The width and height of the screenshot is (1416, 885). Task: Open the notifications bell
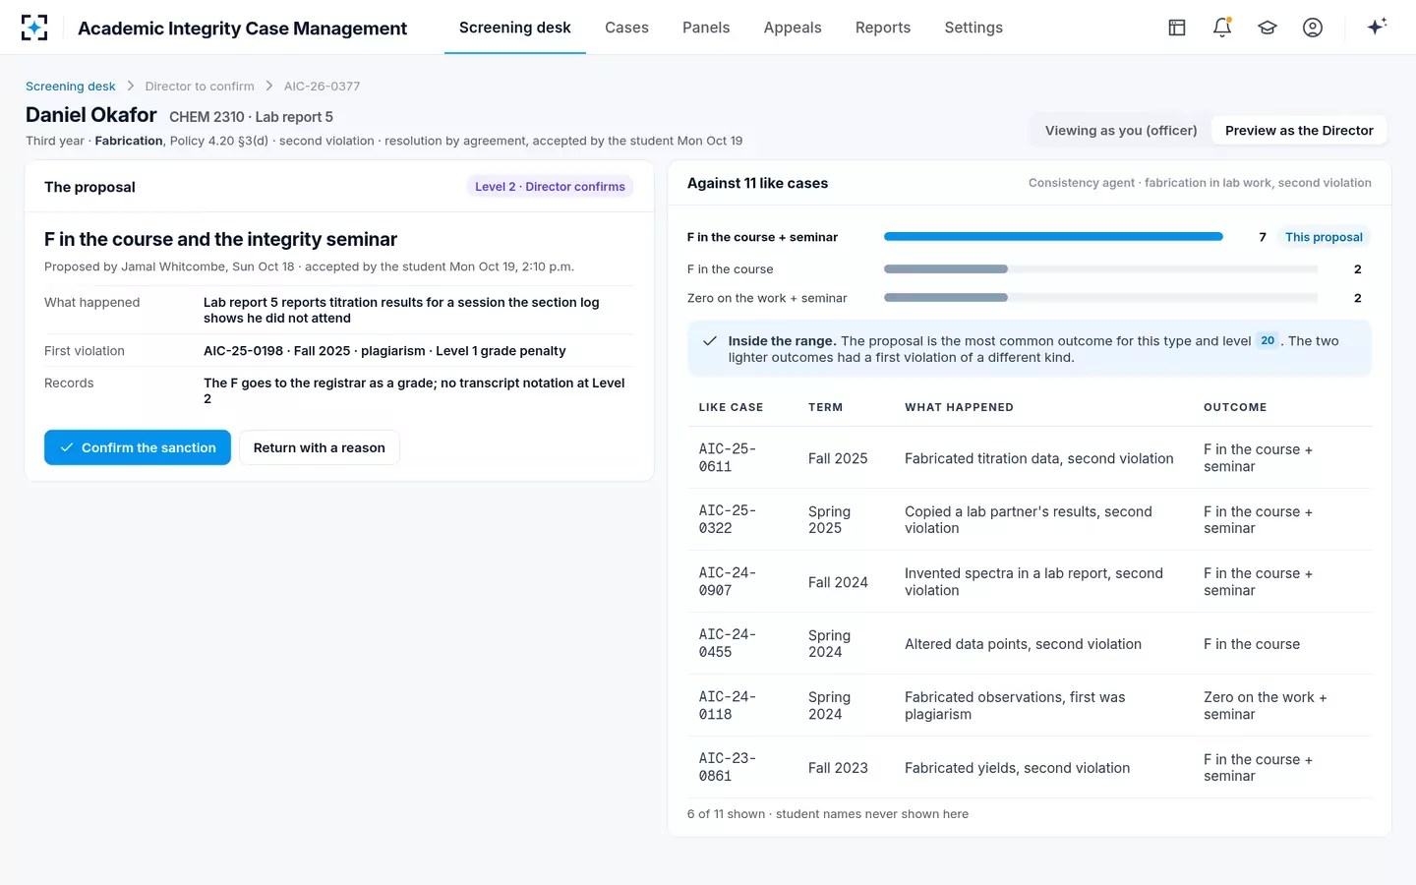[x=1222, y=28]
